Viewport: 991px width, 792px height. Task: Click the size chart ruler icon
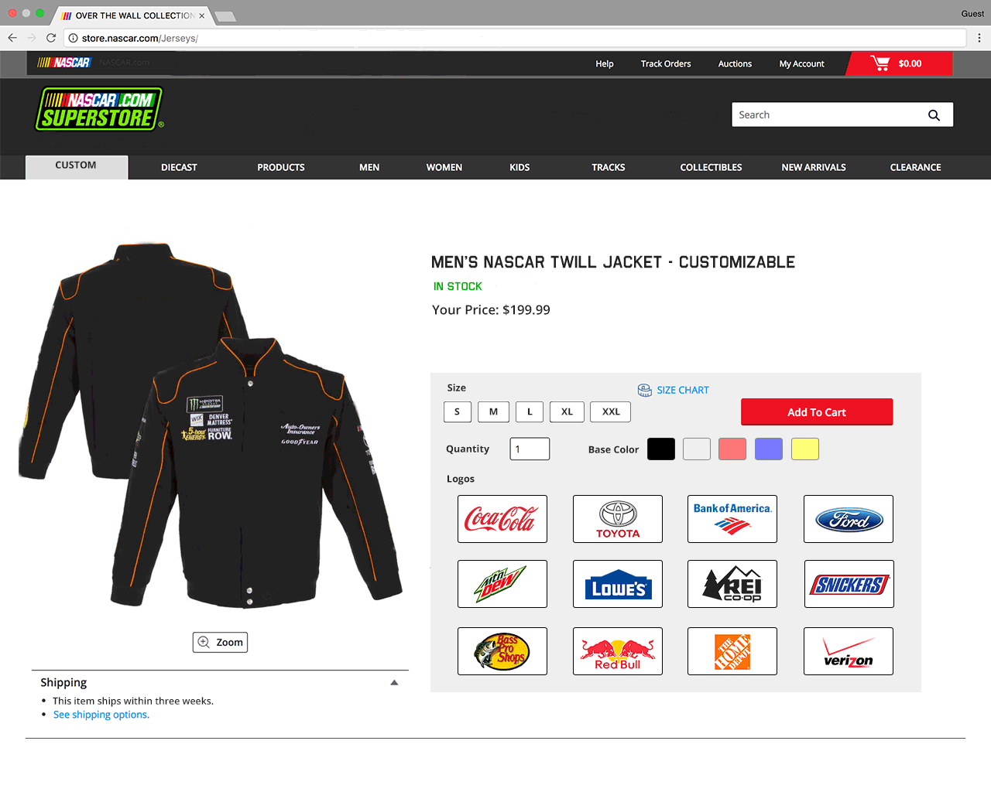(645, 390)
